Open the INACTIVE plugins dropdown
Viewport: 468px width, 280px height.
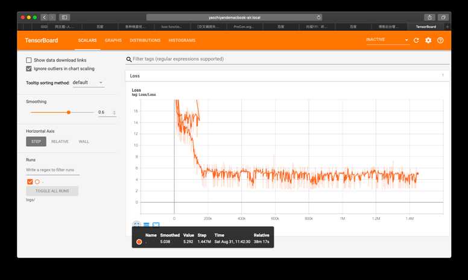click(x=387, y=40)
